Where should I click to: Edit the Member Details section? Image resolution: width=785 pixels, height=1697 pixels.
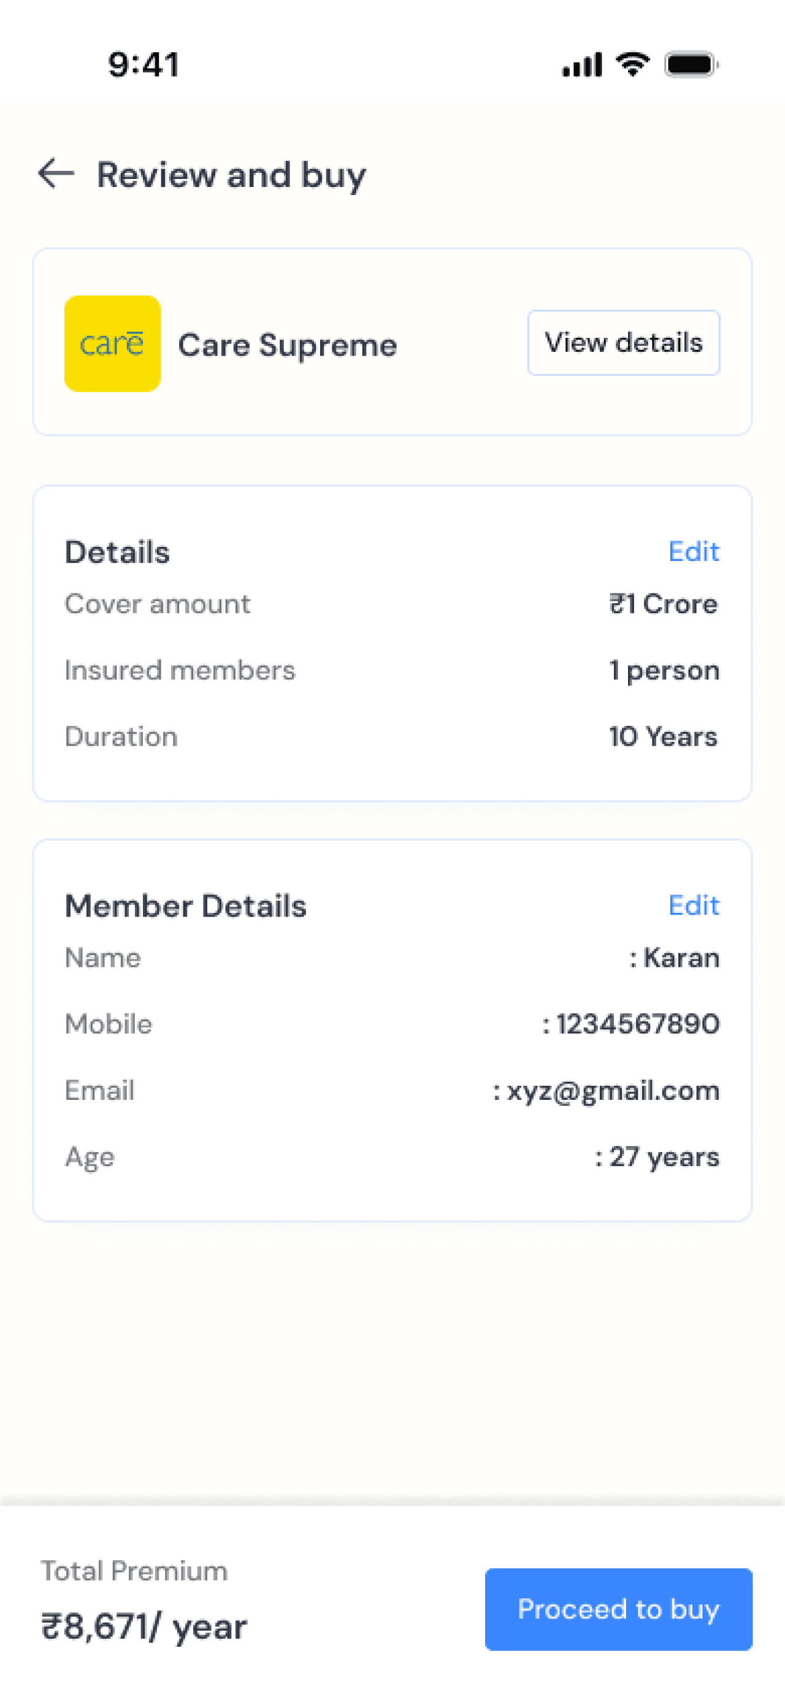694,905
